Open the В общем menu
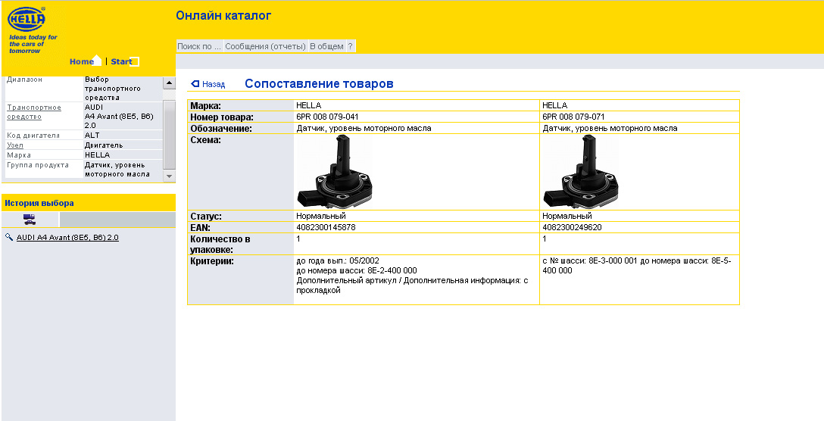 pos(326,46)
